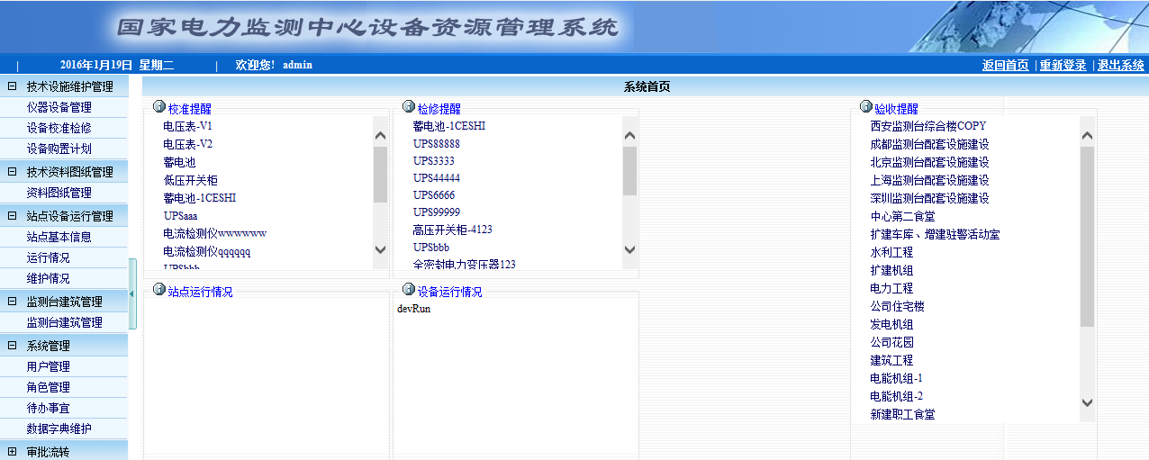Select UPS88888 entry
Image resolution: width=1149 pixels, height=460 pixels.
coord(437,144)
